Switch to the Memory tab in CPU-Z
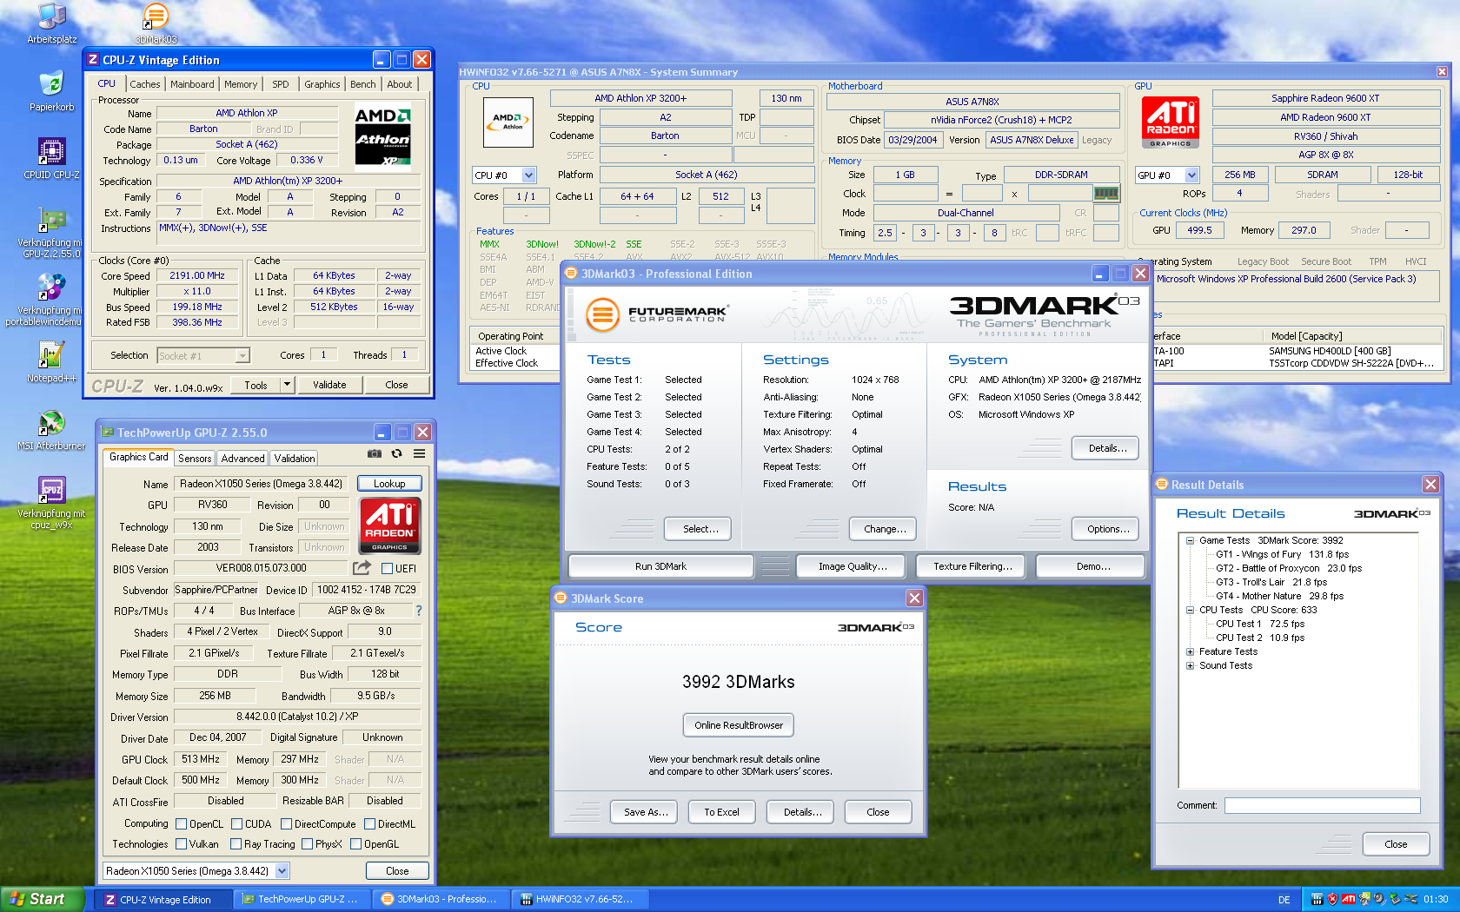This screenshot has width=1460, height=912. tap(241, 84)
